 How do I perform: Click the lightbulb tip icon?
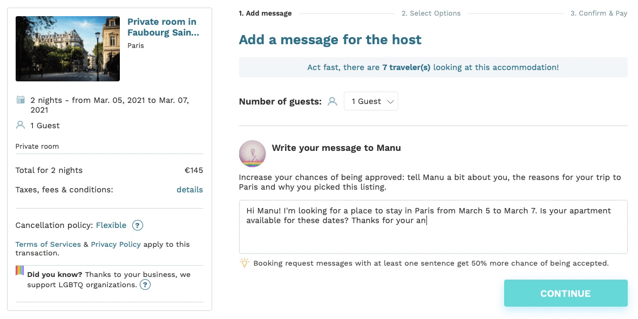point(244,263)
